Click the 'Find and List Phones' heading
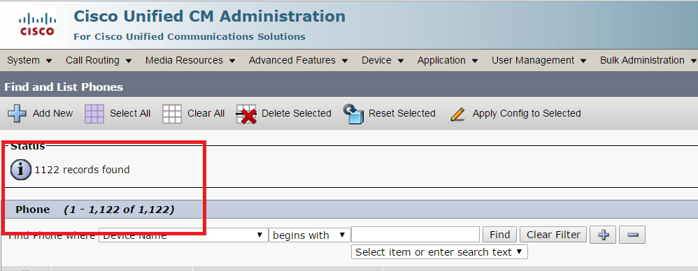The image size is (698, 271). 64,87
